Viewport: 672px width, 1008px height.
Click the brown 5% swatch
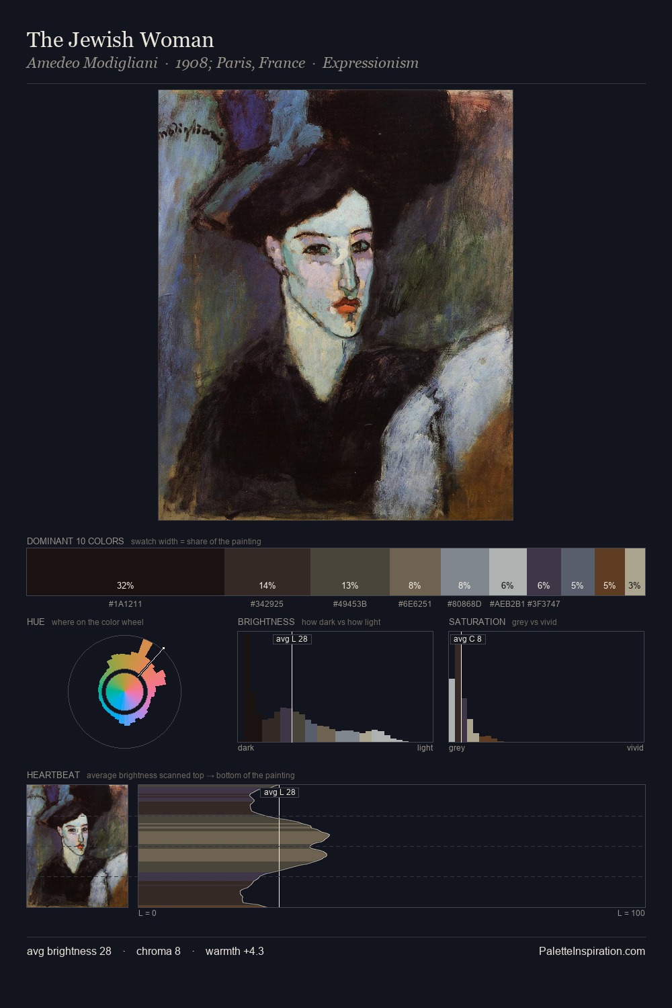pos(610,572)
